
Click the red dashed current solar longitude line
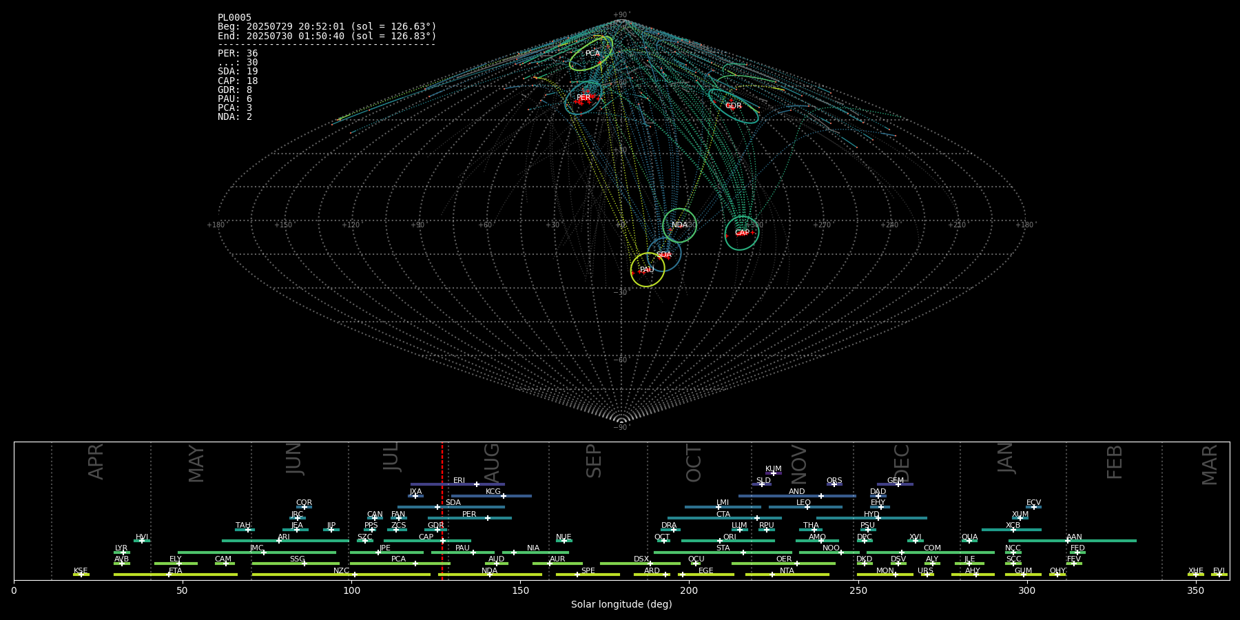tap(442, 510)
